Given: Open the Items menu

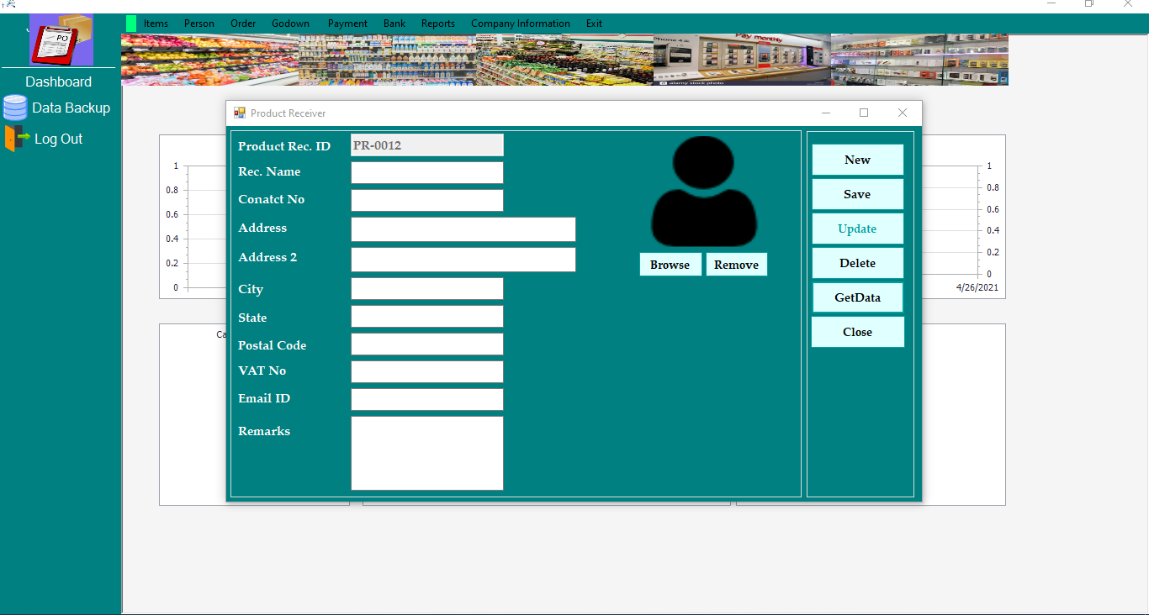Looking at the screenshot, I should click(x=156, y=23).
